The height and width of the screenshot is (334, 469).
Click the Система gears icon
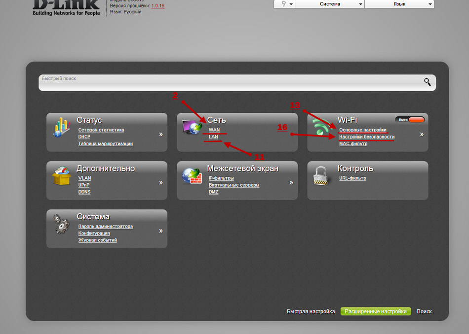click(x=62, y=224)
